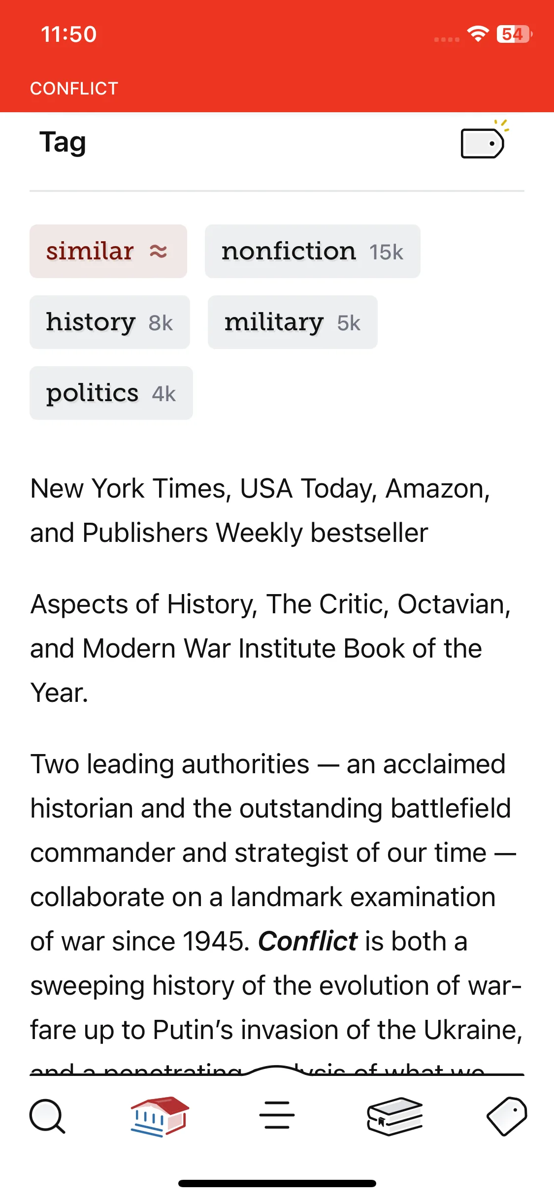Select the nonfiction 15k tag
Image resolution: width=554 pixels, height=1199 pixels.
tap(313, 252)
